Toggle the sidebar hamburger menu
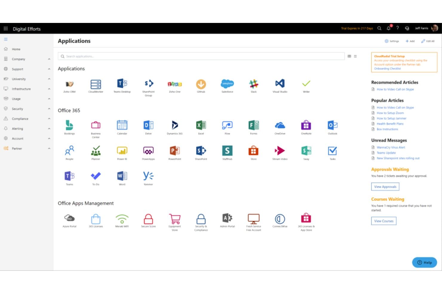The height and width of the screenshot is (294, 442). click(6, 39)
